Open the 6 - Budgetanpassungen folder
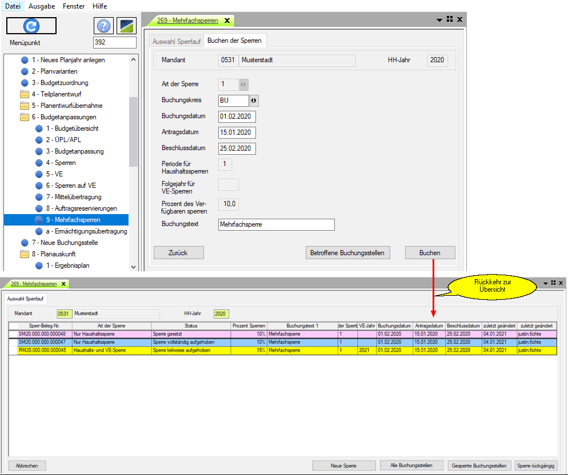This screenshot has height=475, width=568. point(63,117)
